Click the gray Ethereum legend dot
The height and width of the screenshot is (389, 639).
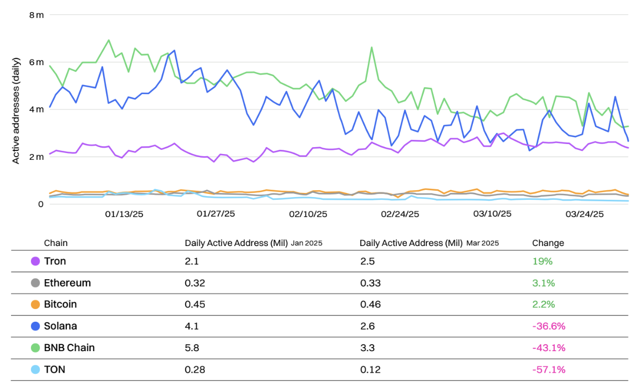36,283
